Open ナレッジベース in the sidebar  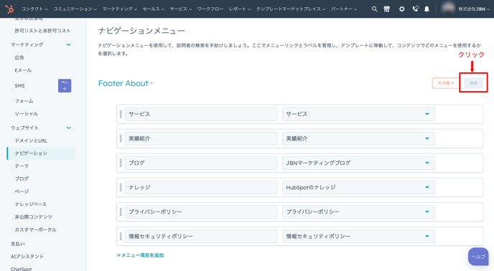pyautogui.click(x=31, y=204)
